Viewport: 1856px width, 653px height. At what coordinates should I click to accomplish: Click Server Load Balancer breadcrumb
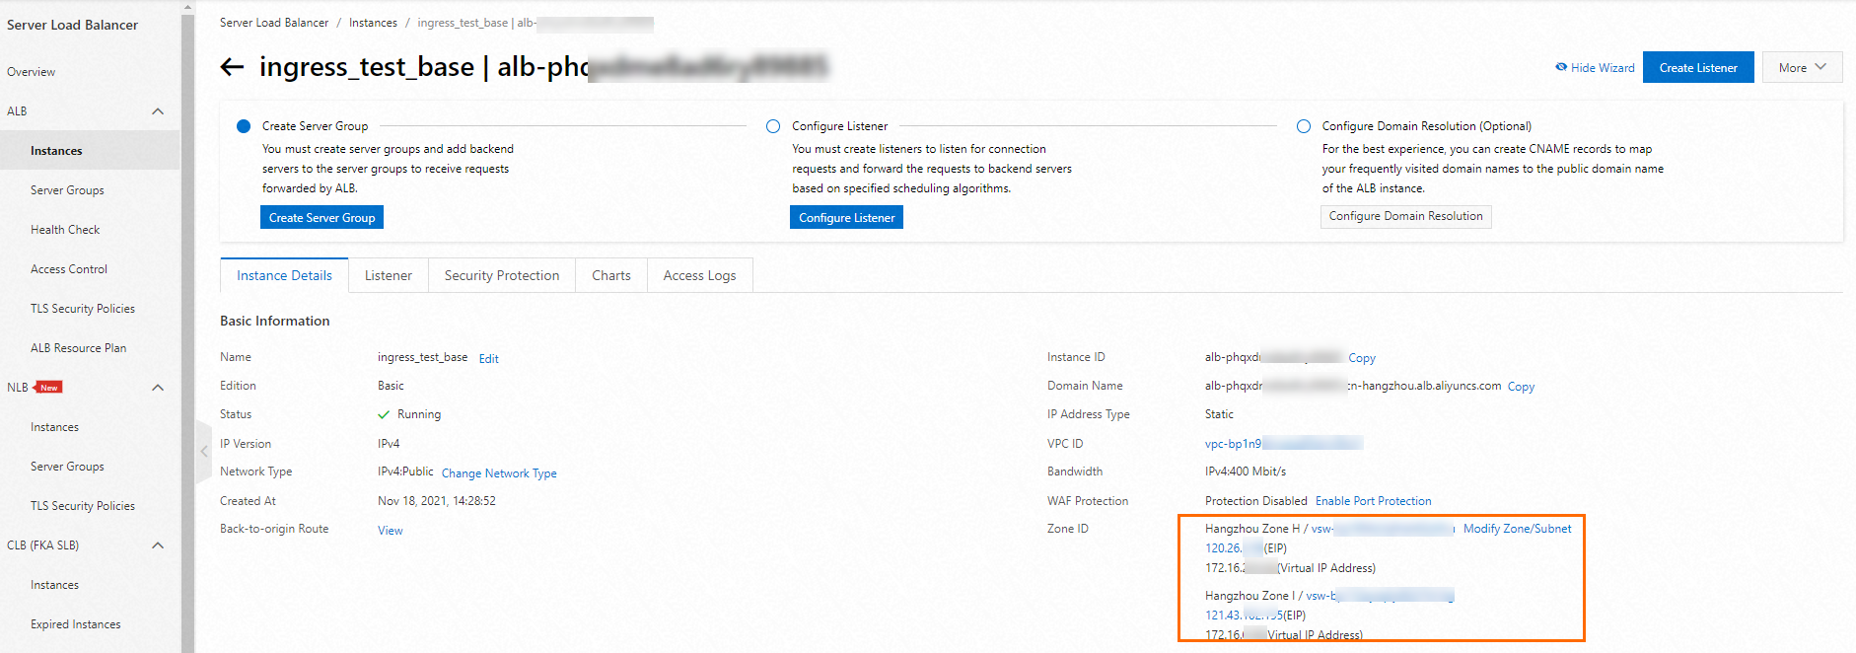click(x=274, y=23)
